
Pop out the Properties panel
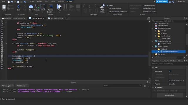184,61
